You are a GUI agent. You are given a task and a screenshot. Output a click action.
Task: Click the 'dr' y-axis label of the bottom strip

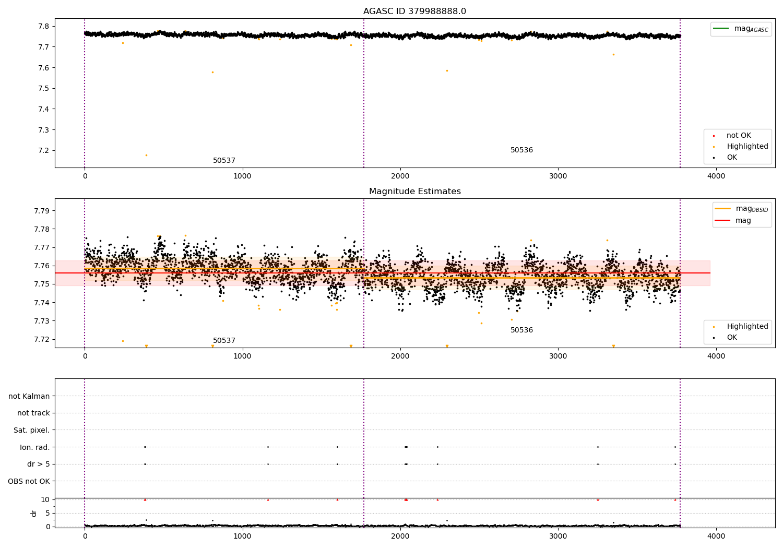click(x=34, y=513)
